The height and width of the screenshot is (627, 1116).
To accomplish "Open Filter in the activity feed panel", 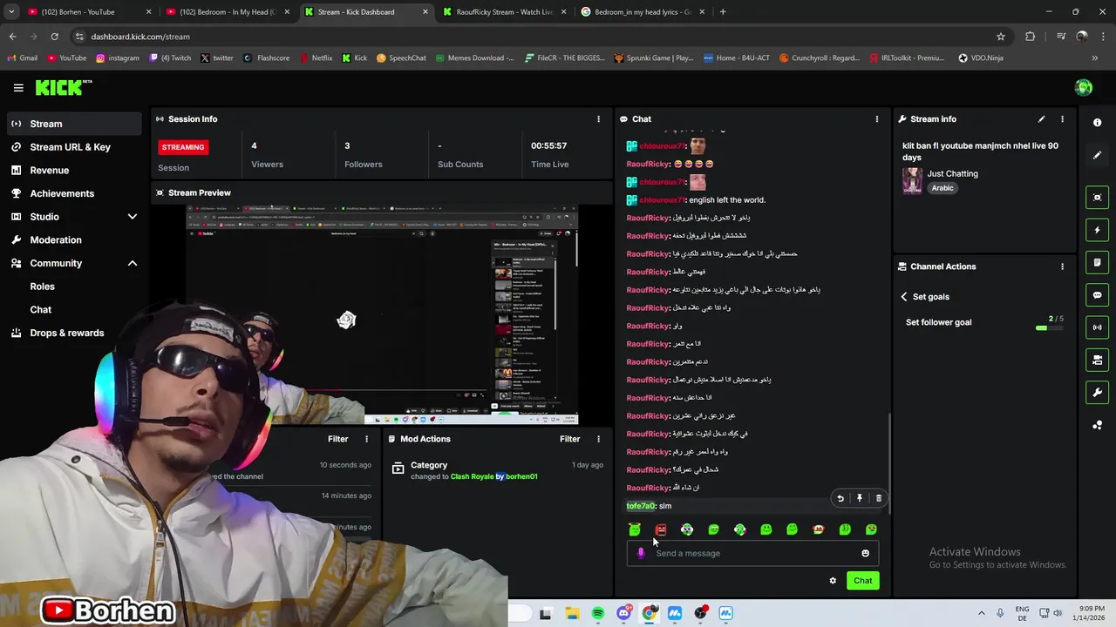I will pyautogui.click(x=337, y=439).
